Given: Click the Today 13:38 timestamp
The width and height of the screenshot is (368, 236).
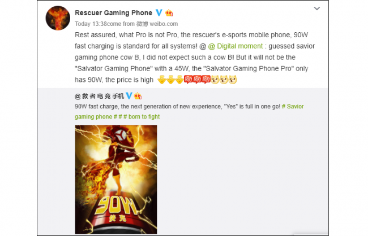Looking at the screenshot, I should click(x=91, y=24).
